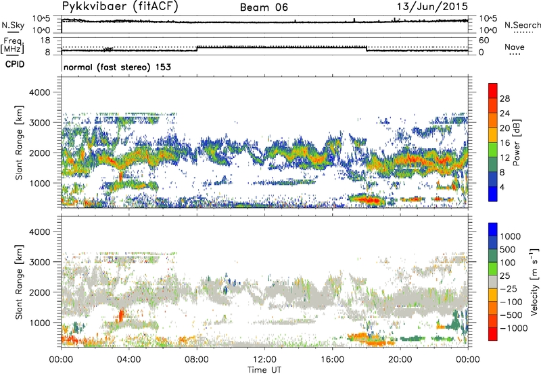Click the "20:00" time tick label

(400, 360)
